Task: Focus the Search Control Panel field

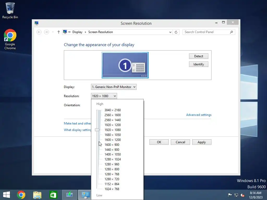Action: click(209, 32)
